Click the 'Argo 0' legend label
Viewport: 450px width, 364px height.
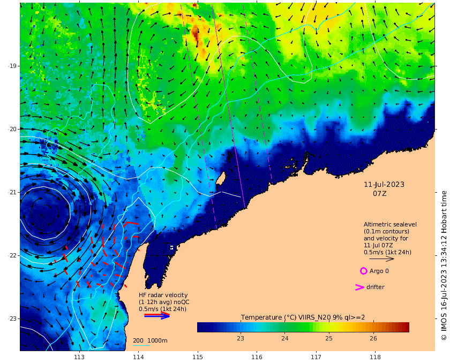[379, 271]
